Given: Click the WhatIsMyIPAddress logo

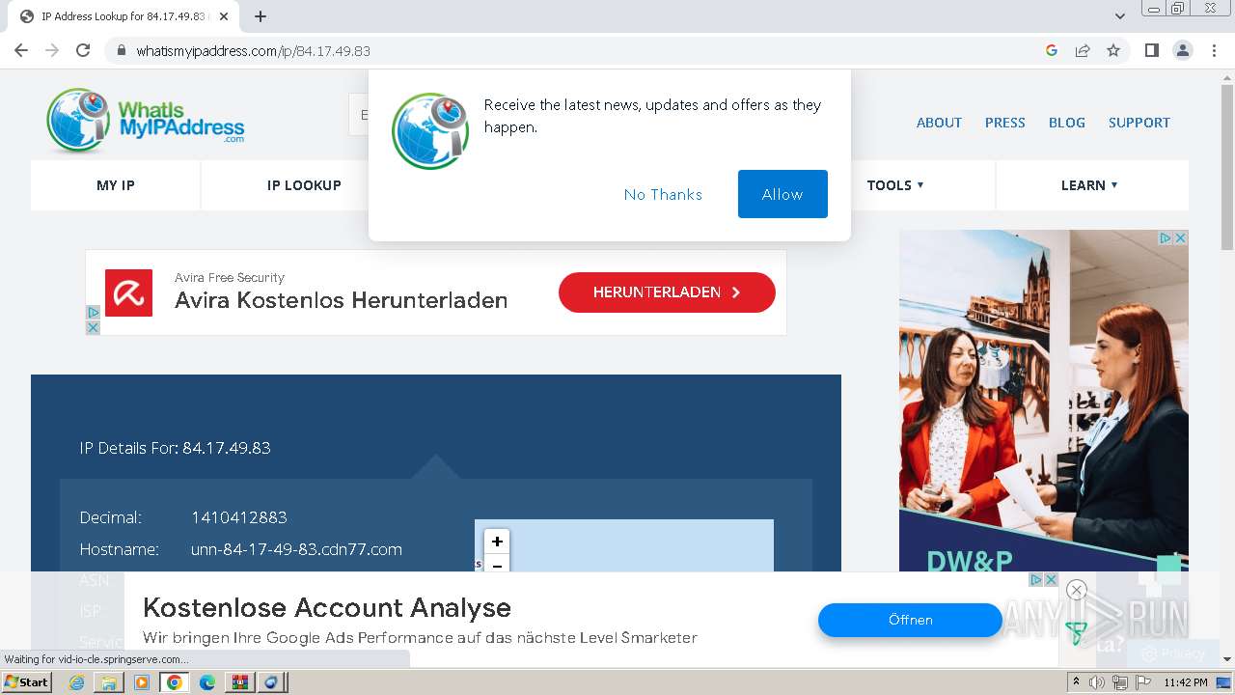Looking at the screenshot, I should (146, 122).
